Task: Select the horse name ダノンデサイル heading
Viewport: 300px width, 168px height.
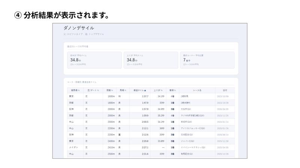Action: click(x=79, y=28)
